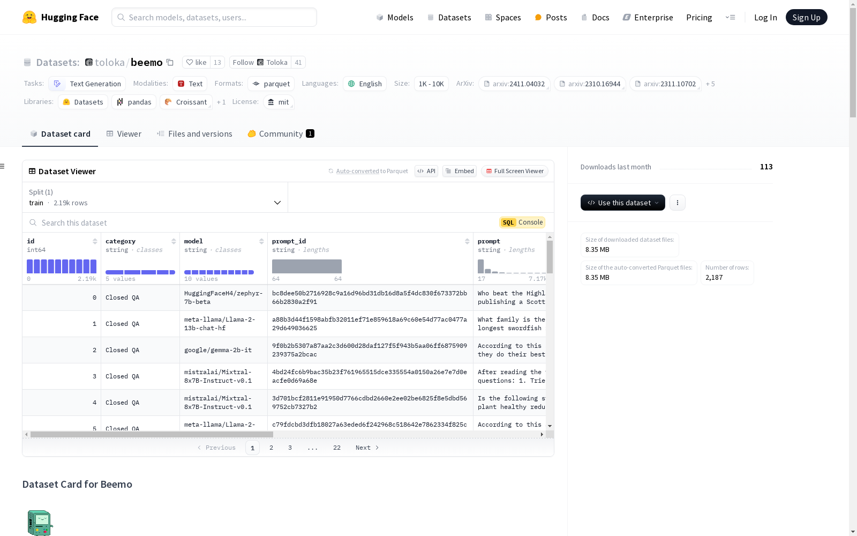Open Posts in the navbar
Viewport: 857px width, 536px height.
tap(551, 17)
